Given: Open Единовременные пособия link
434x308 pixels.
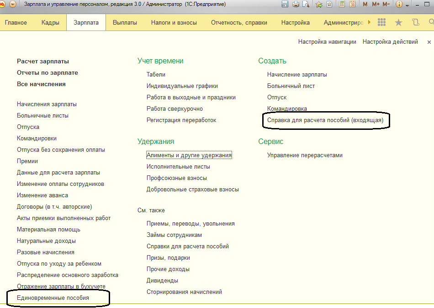Looking at the screenshot, I should (53, 298).
